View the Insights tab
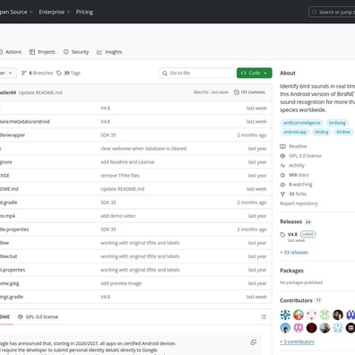 click(x=109, y=52)
